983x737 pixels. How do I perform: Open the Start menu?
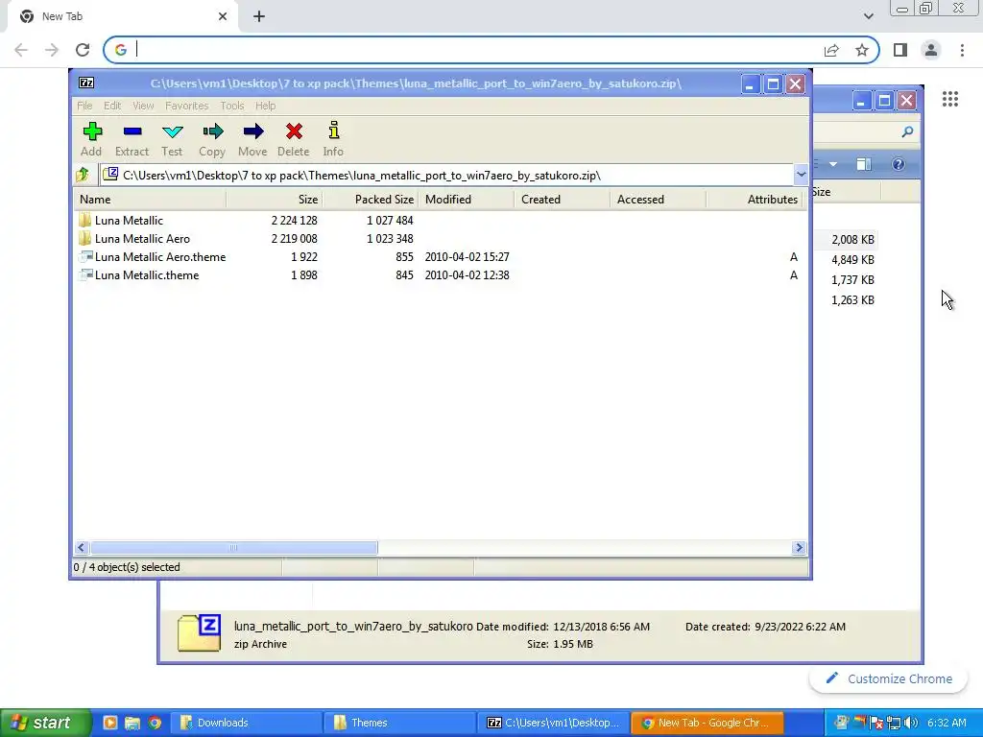click(x=45, y=723)
